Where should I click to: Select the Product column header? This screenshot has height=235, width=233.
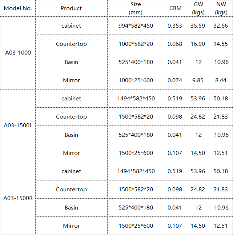71,8
